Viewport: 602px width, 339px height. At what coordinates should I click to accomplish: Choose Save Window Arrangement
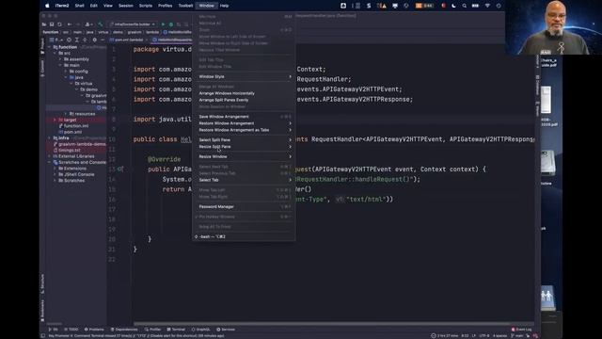244,117
